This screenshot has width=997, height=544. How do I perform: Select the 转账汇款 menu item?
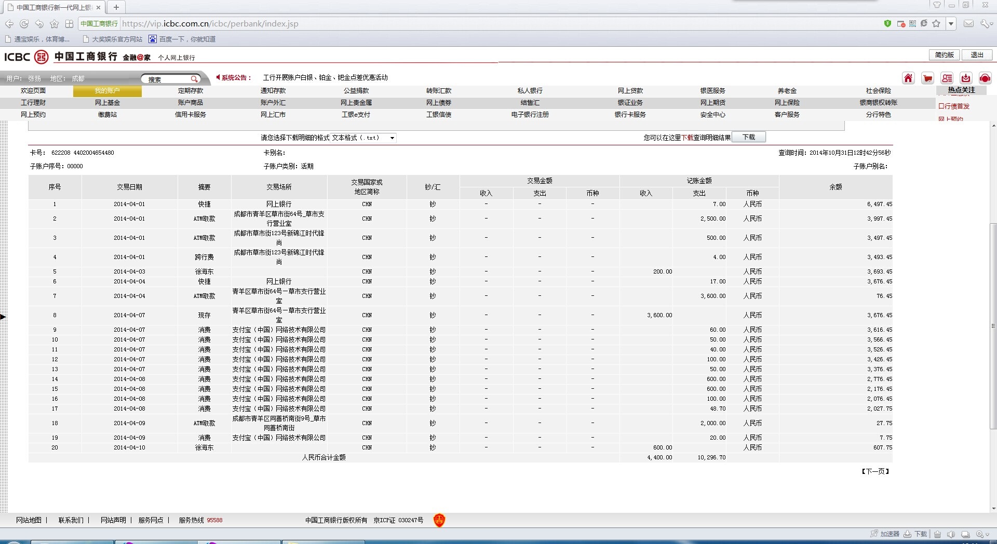click(439, 91)
